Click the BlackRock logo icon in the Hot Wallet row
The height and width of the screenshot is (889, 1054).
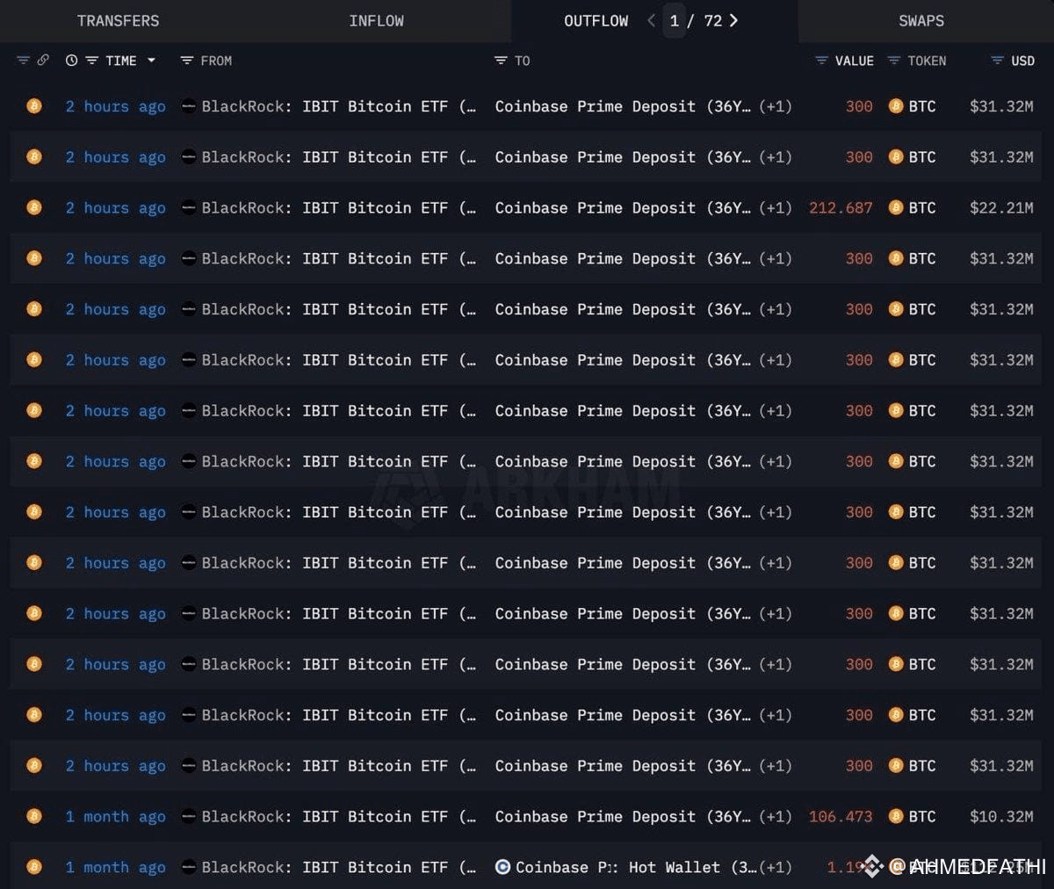click(x=188, y=868)
